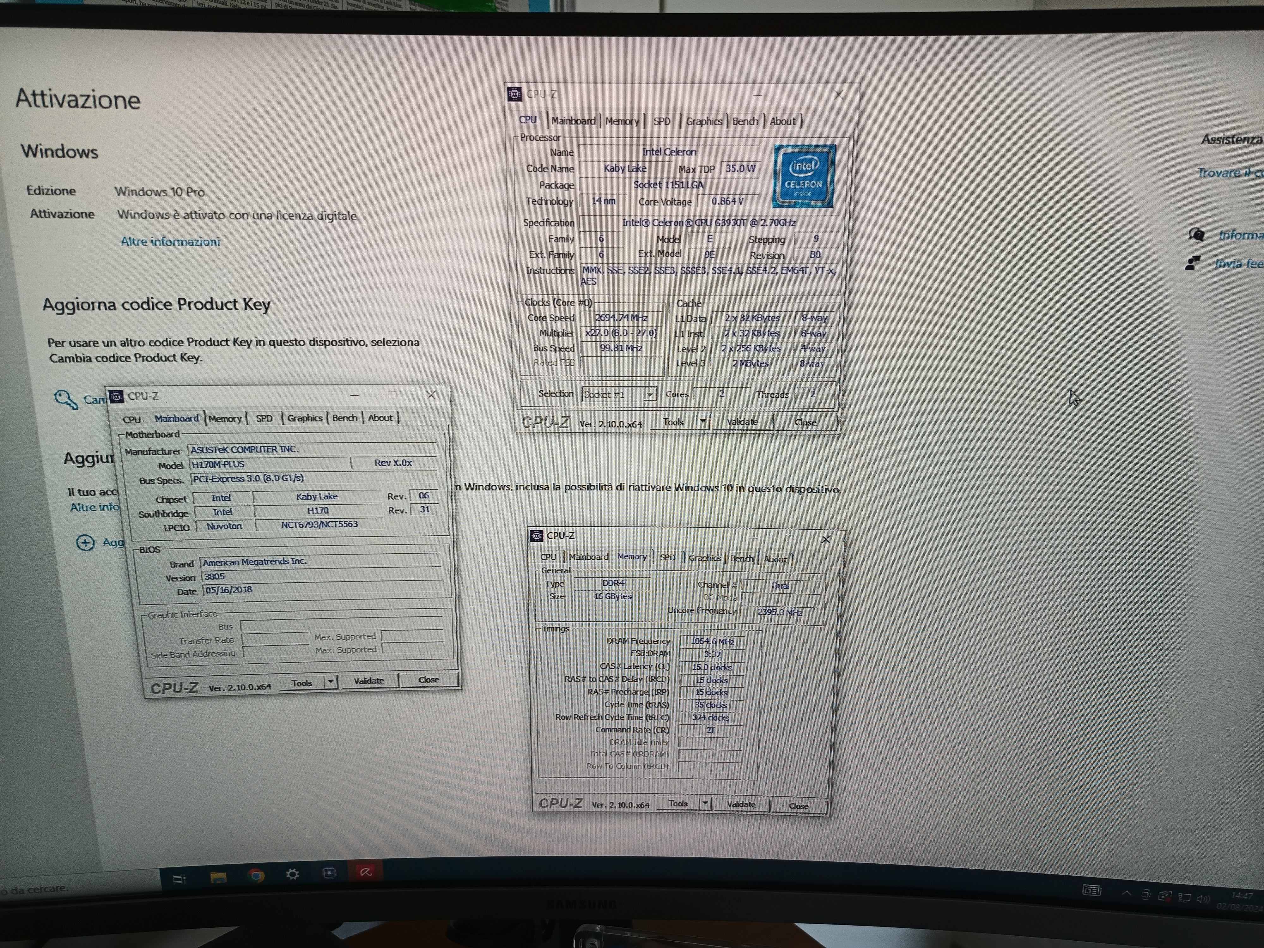Open the Trovare il c link under Assistenza

[1230, 173]
